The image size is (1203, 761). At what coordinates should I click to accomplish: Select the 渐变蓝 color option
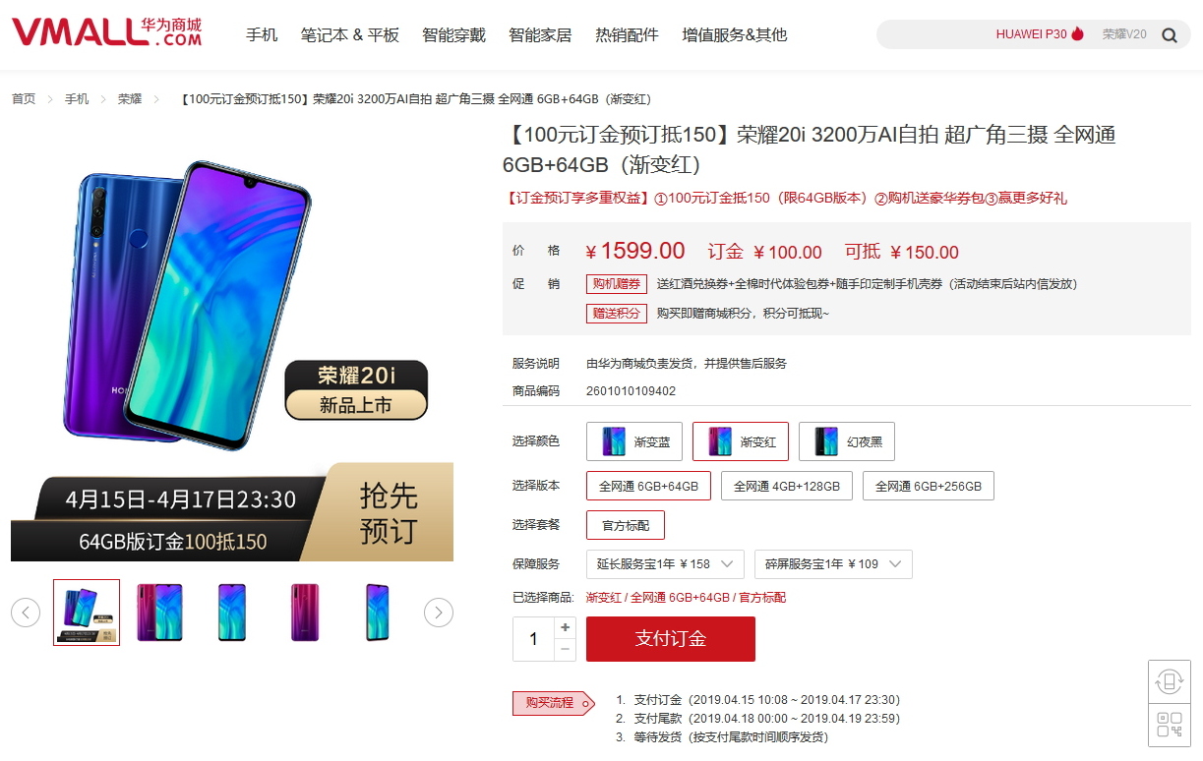[x=634, y=441]
